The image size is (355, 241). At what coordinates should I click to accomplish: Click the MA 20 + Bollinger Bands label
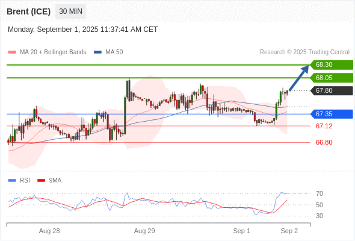click(53, 52)
